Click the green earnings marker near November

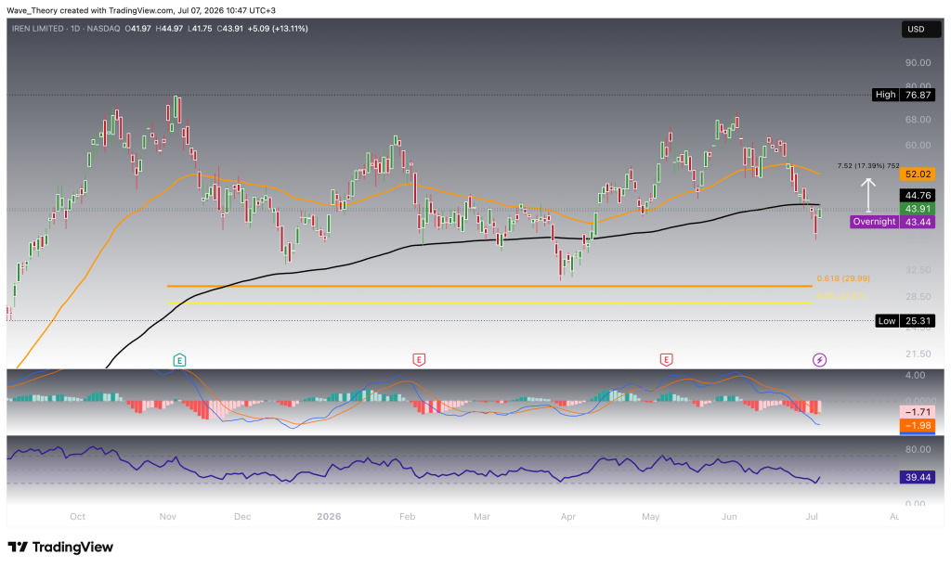coord(179,360)
